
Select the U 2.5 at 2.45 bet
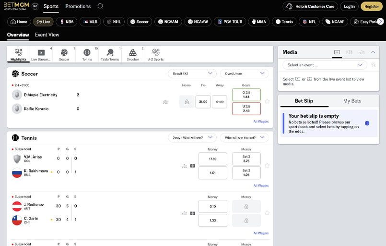click(x=246, y=109)
